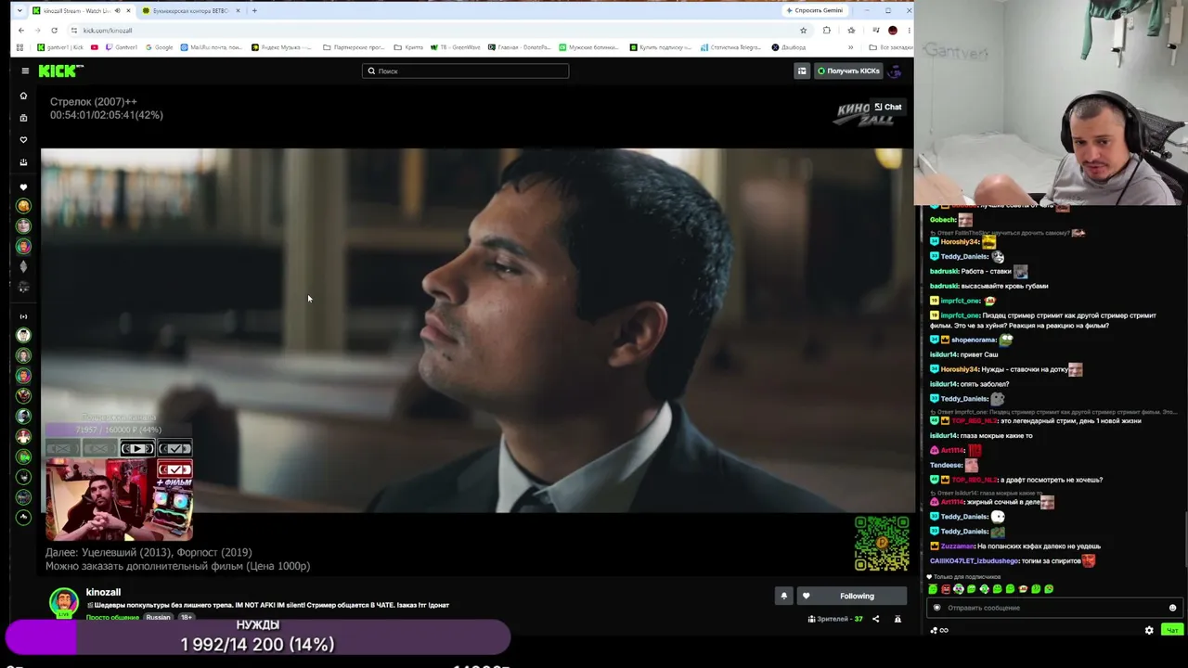
Task: Click Зрителей viewer count
Action: pos(835,619)
